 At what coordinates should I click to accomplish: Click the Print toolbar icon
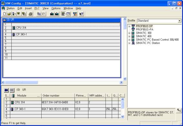coord(31,14)
